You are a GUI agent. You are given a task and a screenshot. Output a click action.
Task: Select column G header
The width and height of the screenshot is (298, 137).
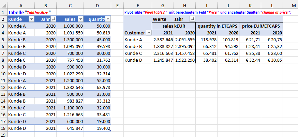click(163, 6)
